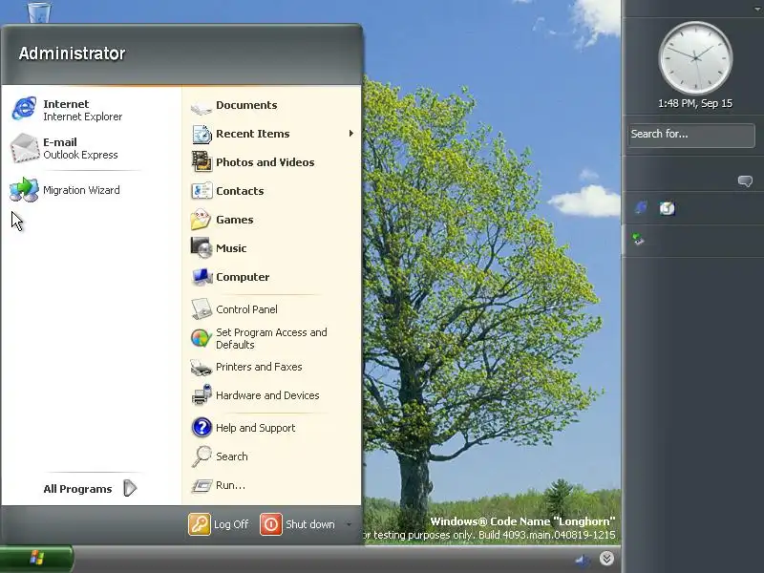Click the red Shut down icon
764x573 pixels.
[271, 524]
